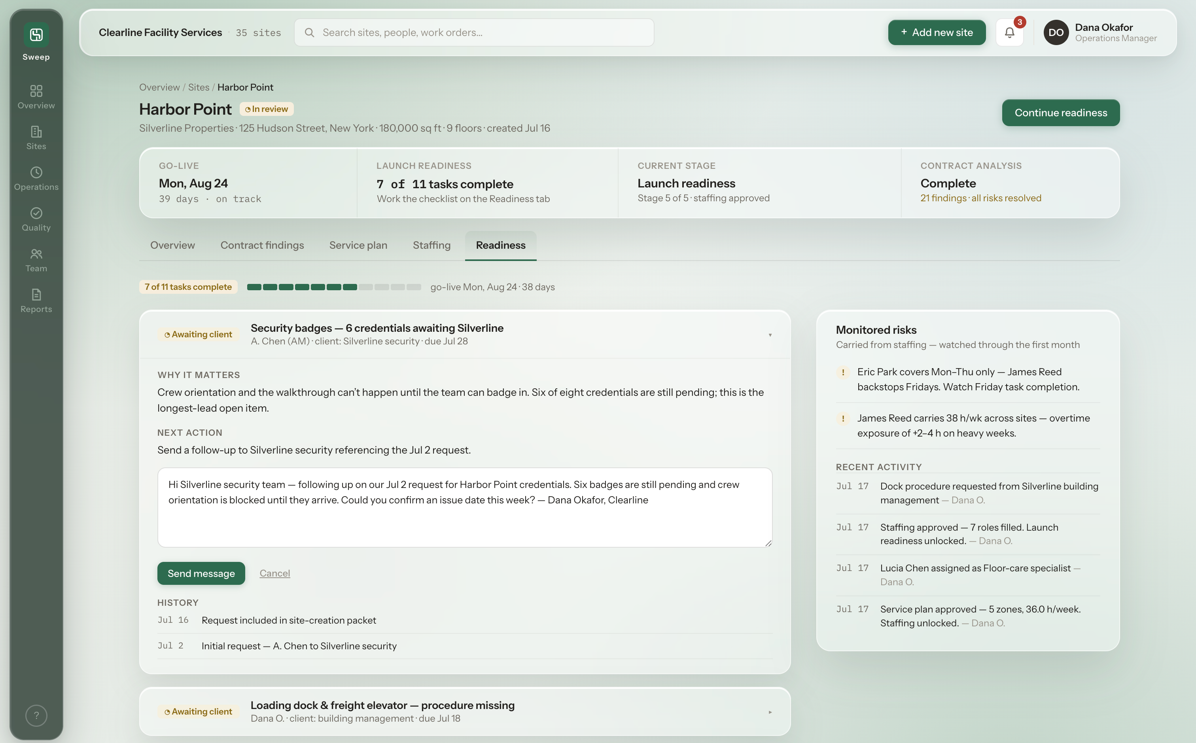Screen dimensions: 1196x743
Task: Collapse the Security badges task card
Action: tap(770, 335)
